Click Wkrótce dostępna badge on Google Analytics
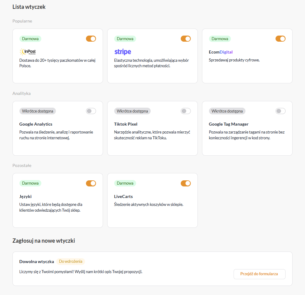 38,111
